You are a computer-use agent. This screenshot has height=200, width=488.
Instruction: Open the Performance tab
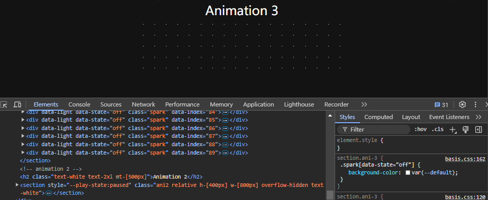182,104
